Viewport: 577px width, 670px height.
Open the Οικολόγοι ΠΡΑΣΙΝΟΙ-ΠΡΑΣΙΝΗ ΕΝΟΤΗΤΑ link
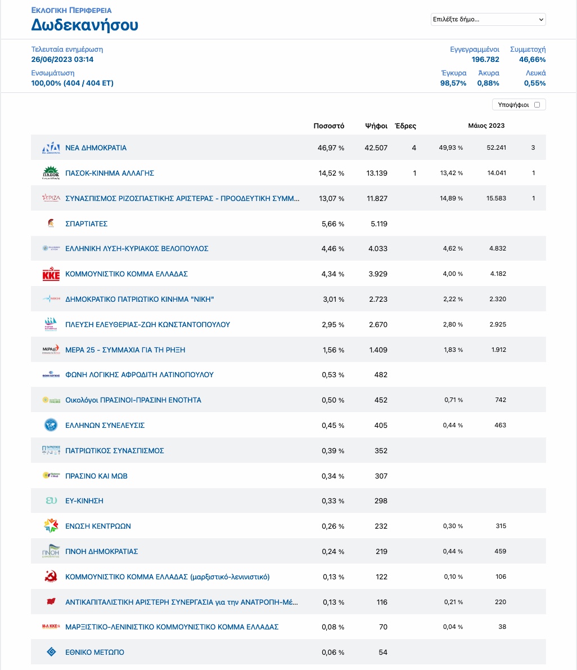pyautogui.click(x=133, y=400)
